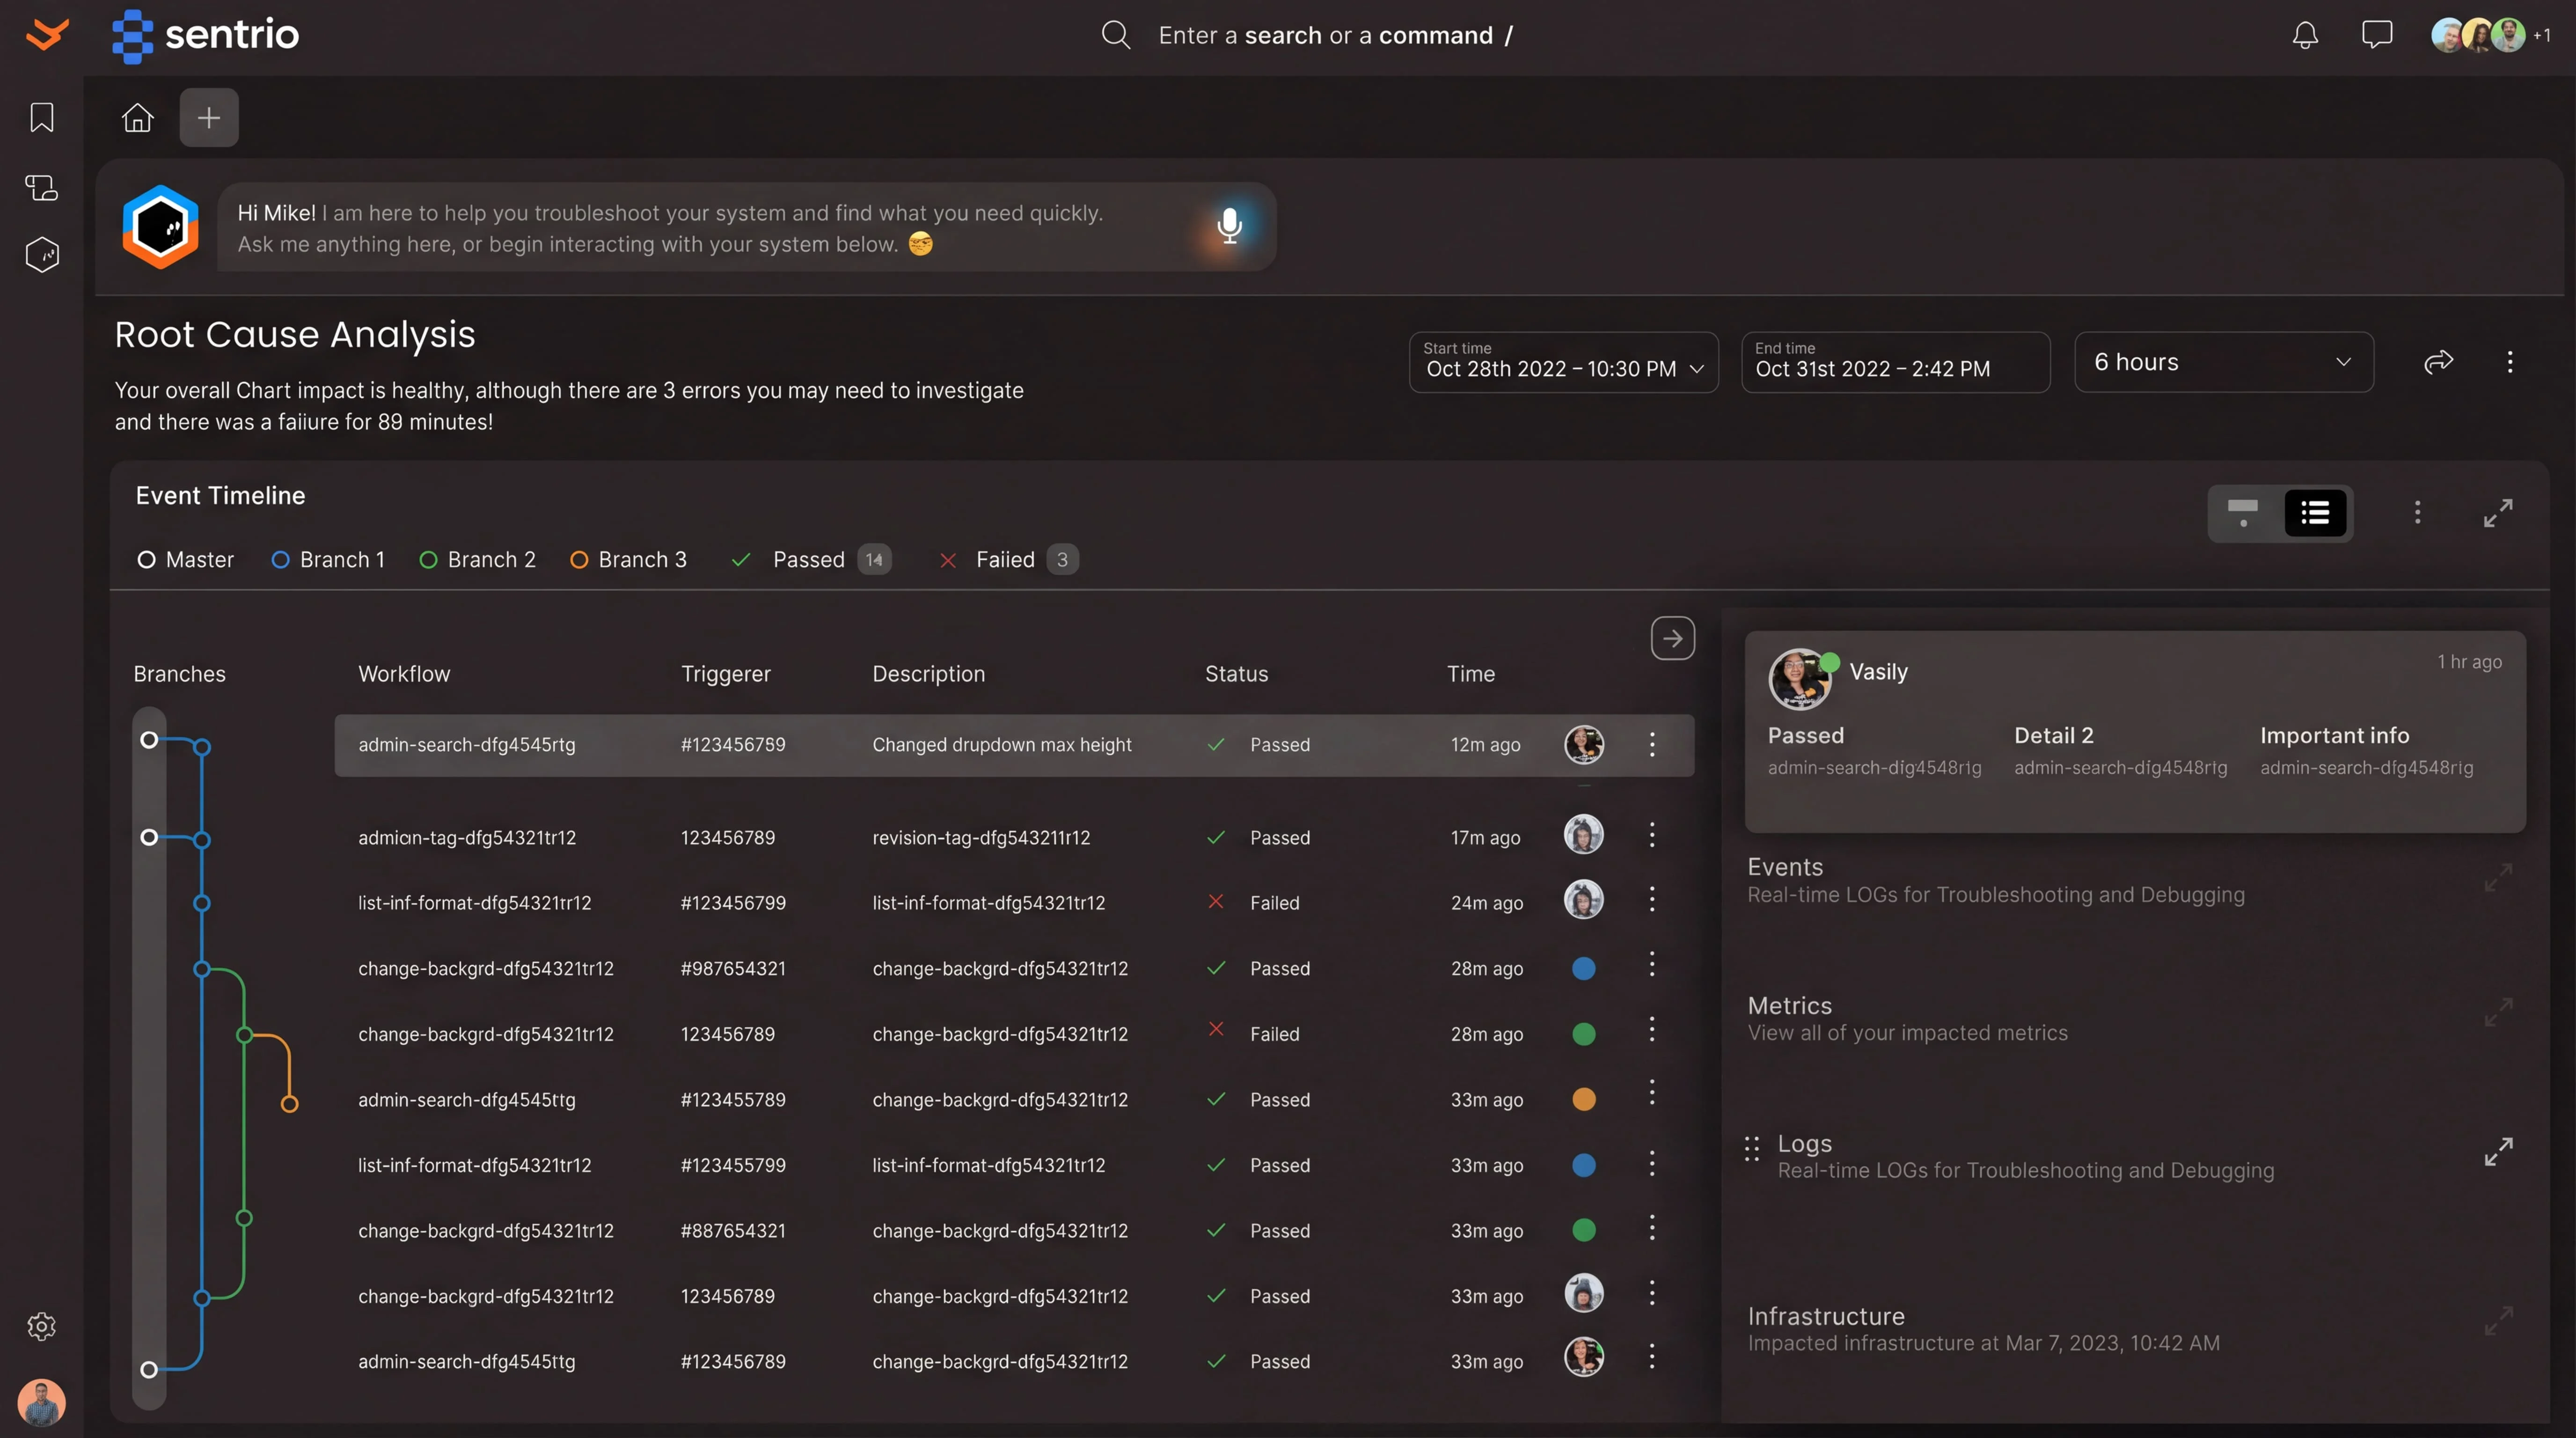Screen dimensions: 2576x1438
Task: Open the hexagon assistant sidebar icon
Action: tap(42, 255)
